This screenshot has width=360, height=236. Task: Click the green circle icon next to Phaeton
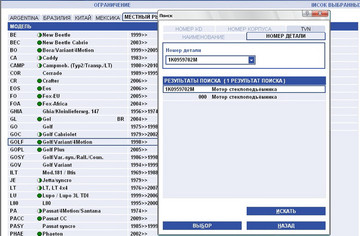click(39, 234)
